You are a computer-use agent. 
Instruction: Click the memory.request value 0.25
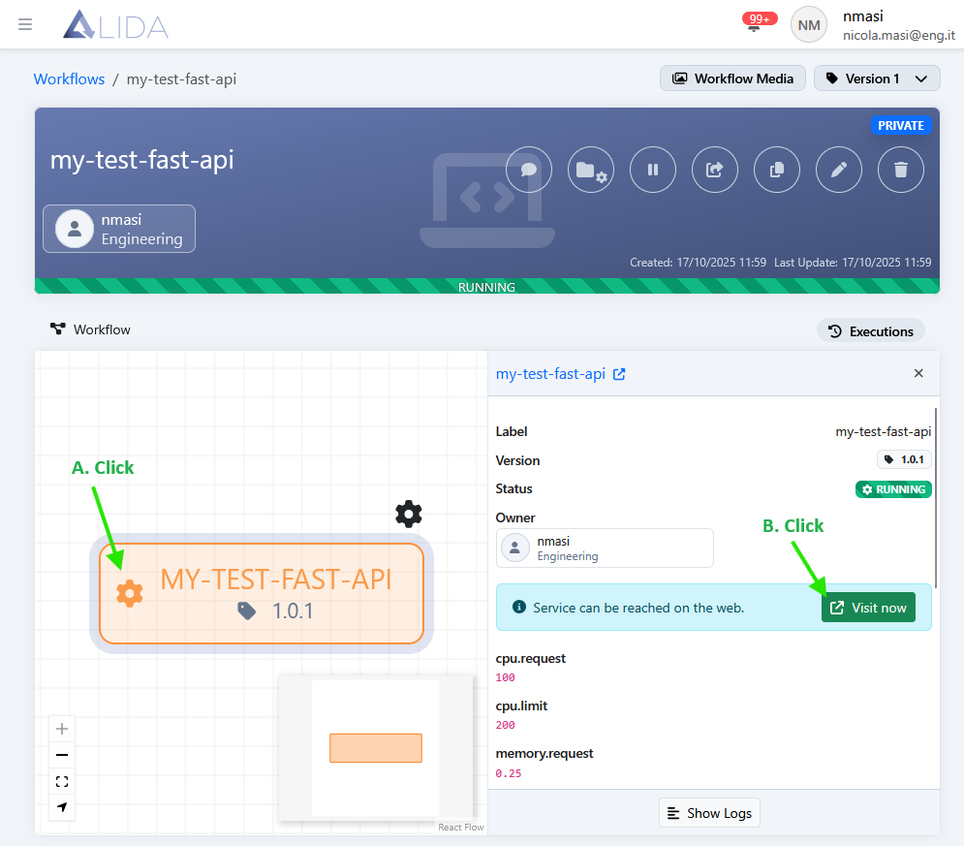click(509, 773)
